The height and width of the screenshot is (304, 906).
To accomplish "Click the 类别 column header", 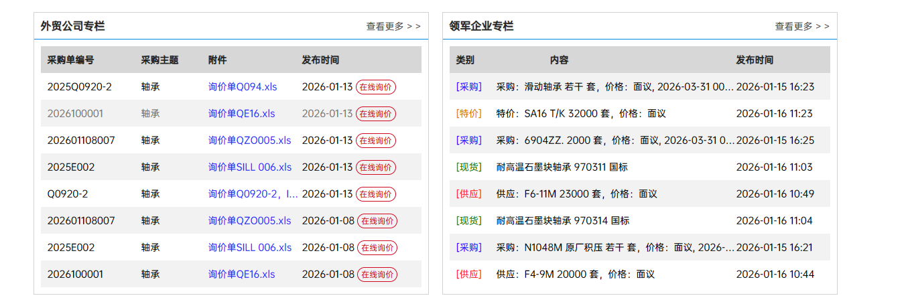I will tap(465, 60).
